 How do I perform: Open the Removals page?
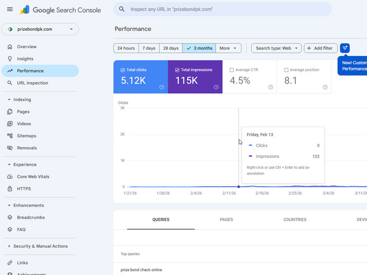[40, 148]
